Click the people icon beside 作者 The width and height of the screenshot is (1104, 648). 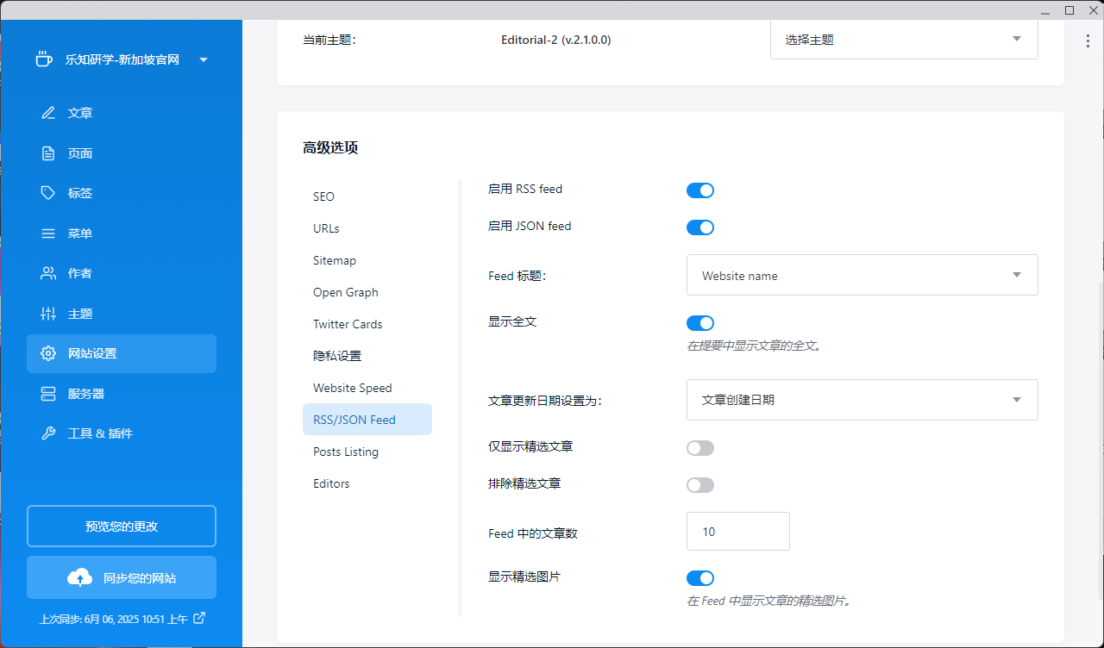pyautogui.click(x=48, y=273)
